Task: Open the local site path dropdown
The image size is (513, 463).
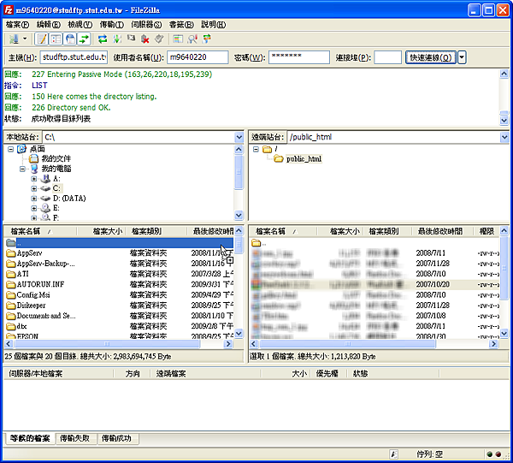Action: coord(239,137)
